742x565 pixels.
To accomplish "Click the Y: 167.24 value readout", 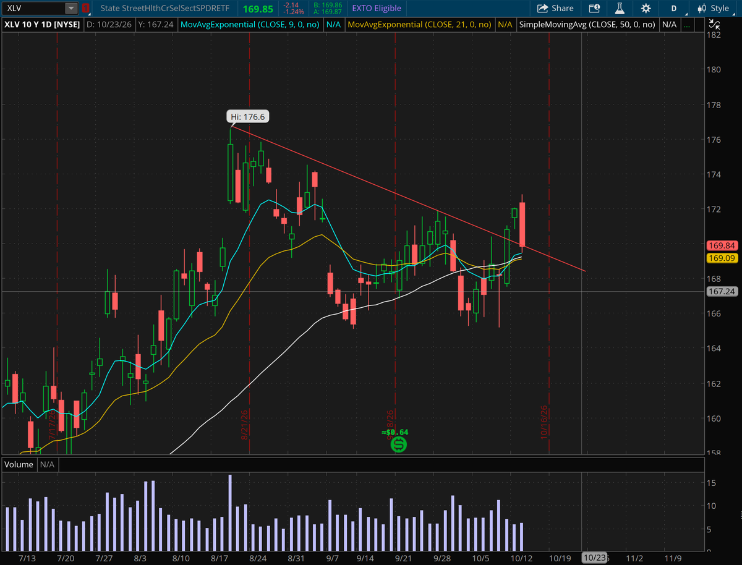I will (x=156, y=25).
